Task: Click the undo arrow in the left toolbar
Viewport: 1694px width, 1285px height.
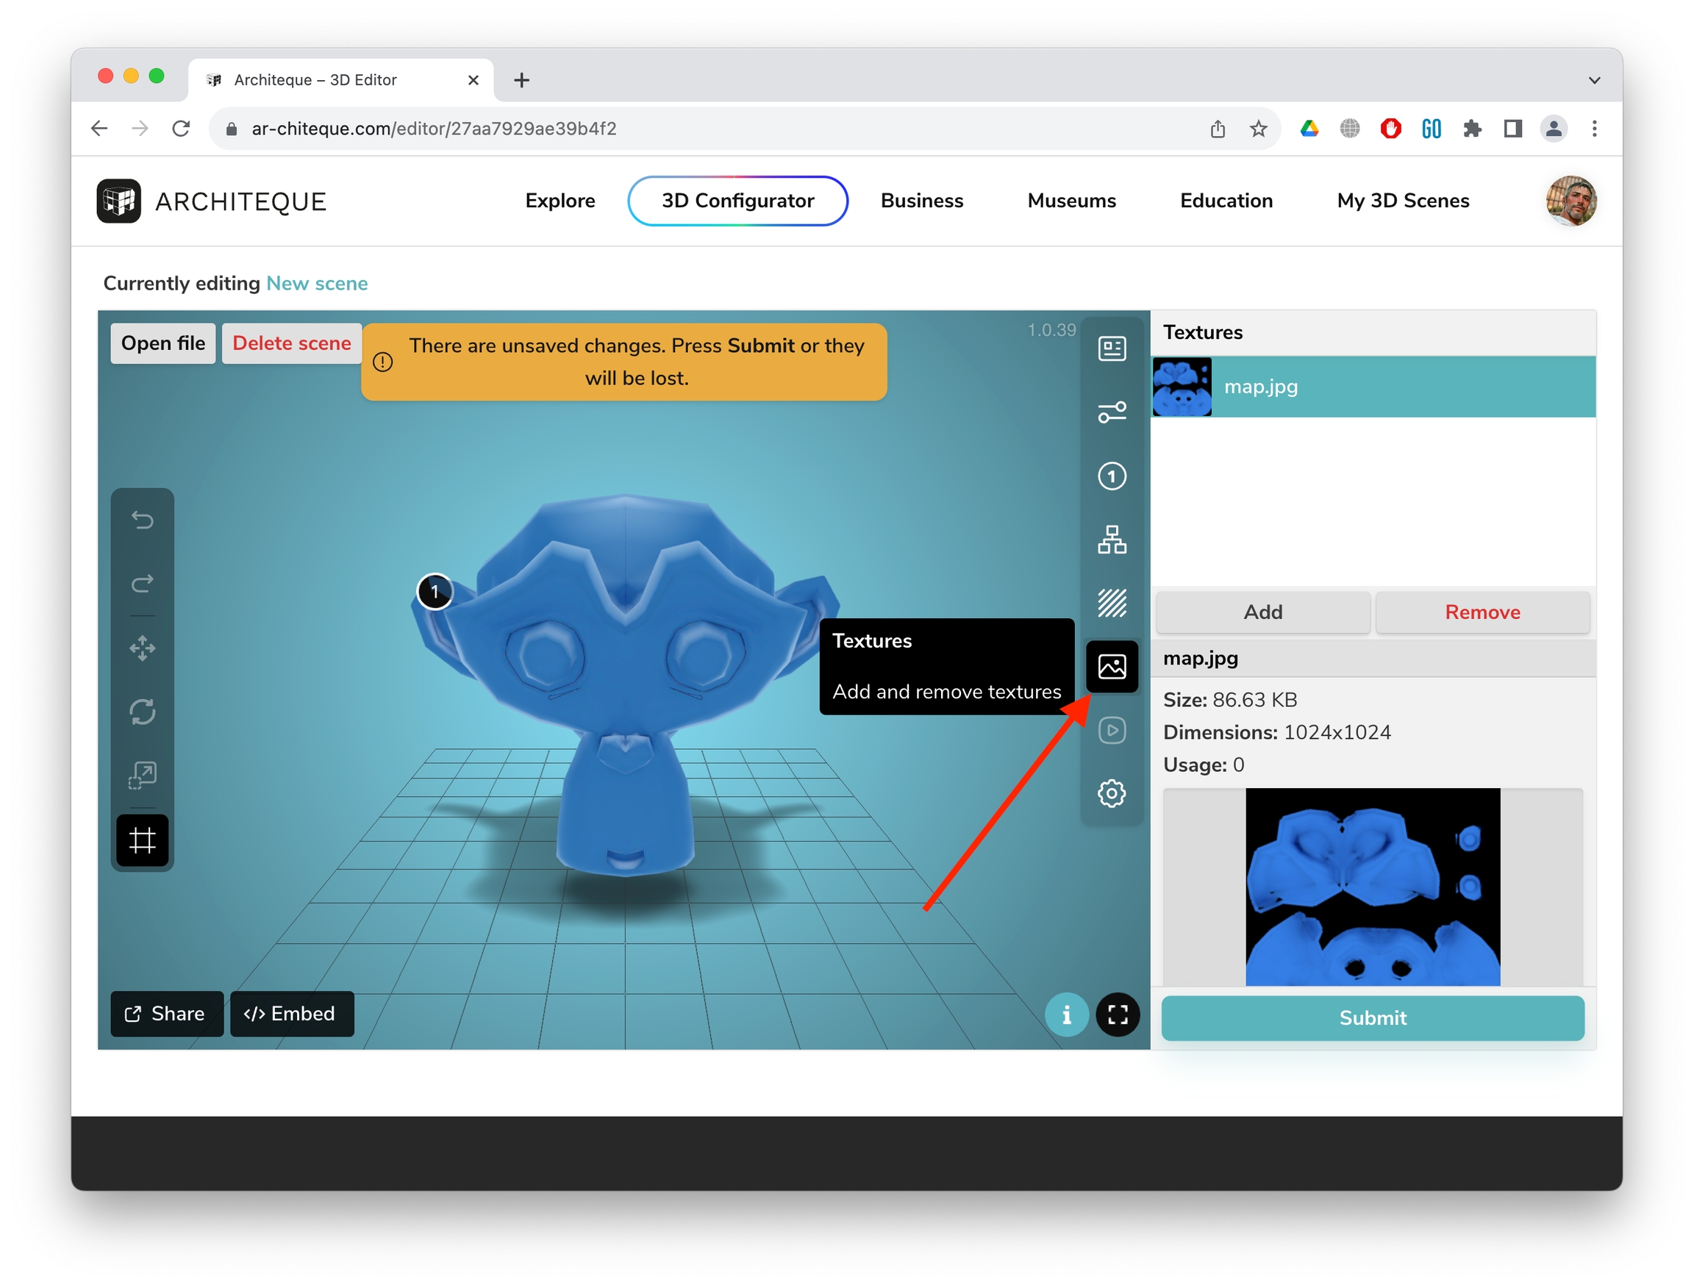Action: [143, 520]
